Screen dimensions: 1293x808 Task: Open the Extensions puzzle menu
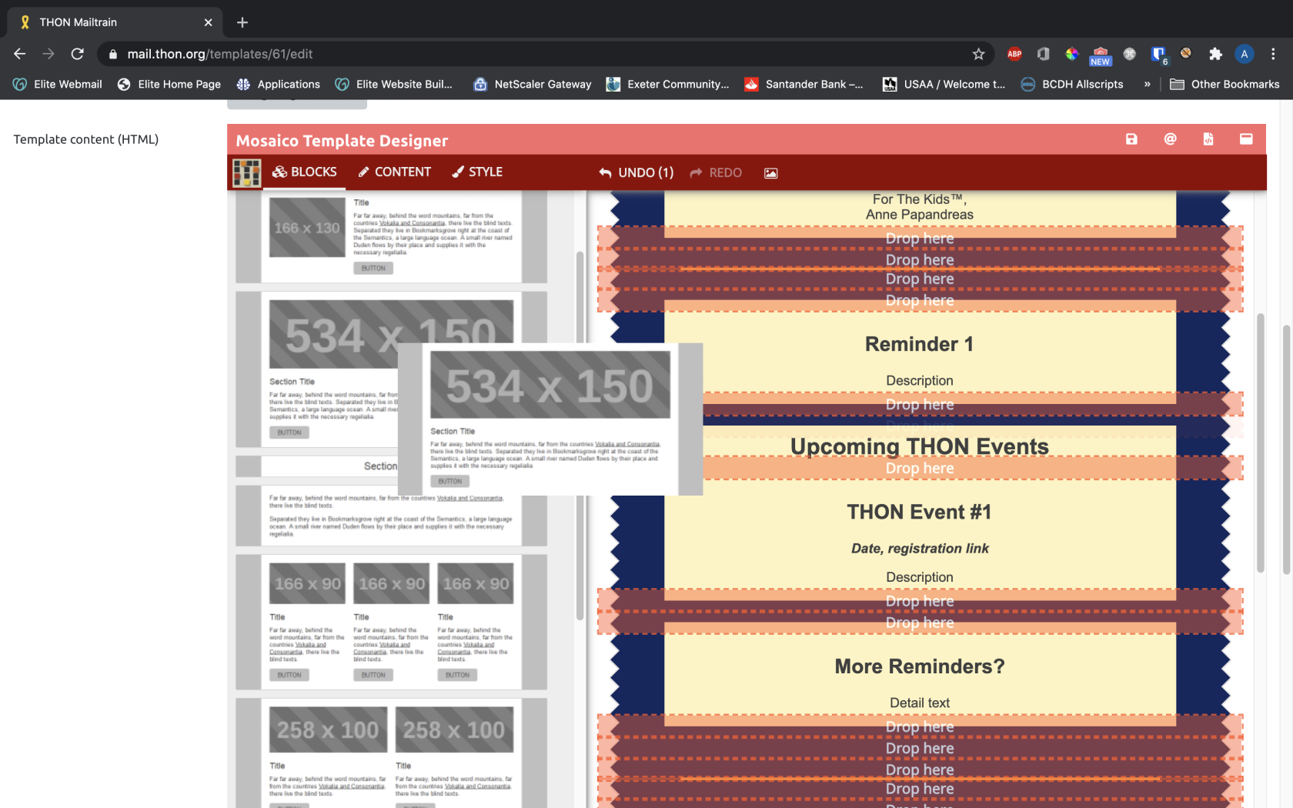1215,54
